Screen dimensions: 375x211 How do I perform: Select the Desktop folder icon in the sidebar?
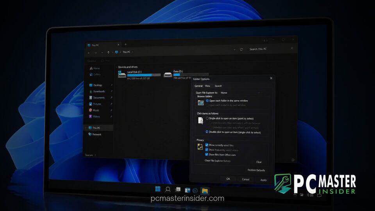tap(91, 85)
